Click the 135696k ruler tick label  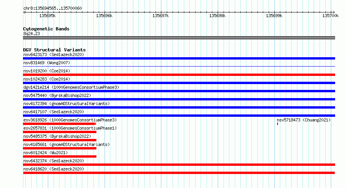(104, 16)
